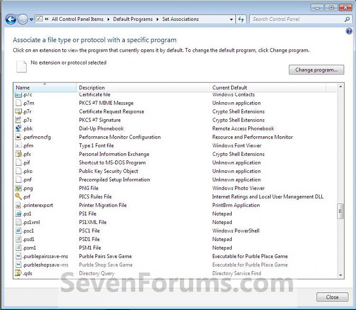Select the .pif blank file icon
Viewport: 356px width, 310px height.
(x=19, y=163)
